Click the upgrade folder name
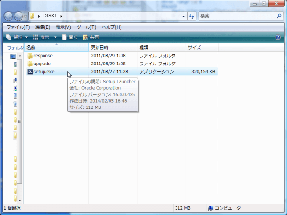This screenshot has width=287, height=215. click(x=42, y=64)
